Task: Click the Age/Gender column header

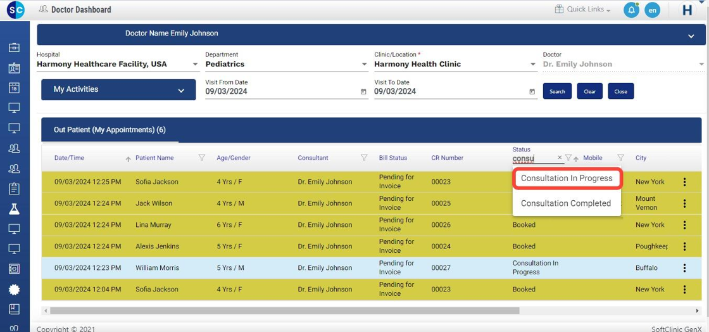Action: [234, 158]
